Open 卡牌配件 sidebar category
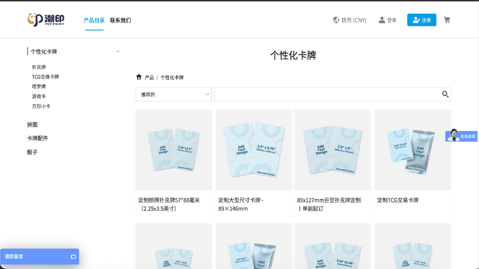Screen dimensions: 479x269 (x=38, y=138)
